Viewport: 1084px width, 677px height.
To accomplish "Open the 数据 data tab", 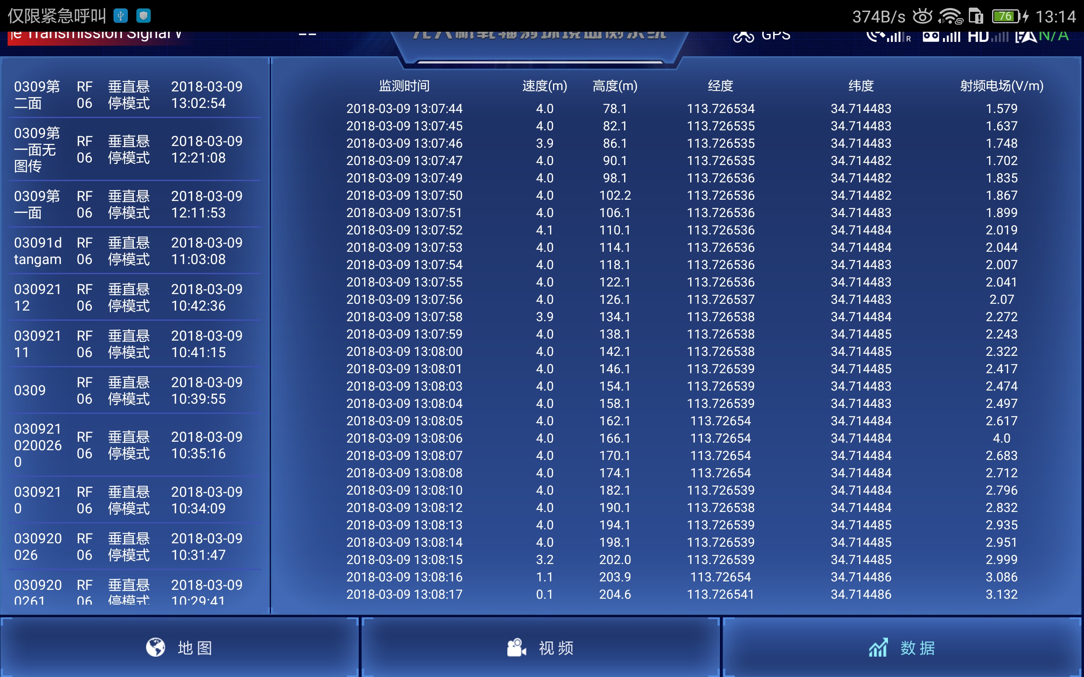I will [902, 647].
